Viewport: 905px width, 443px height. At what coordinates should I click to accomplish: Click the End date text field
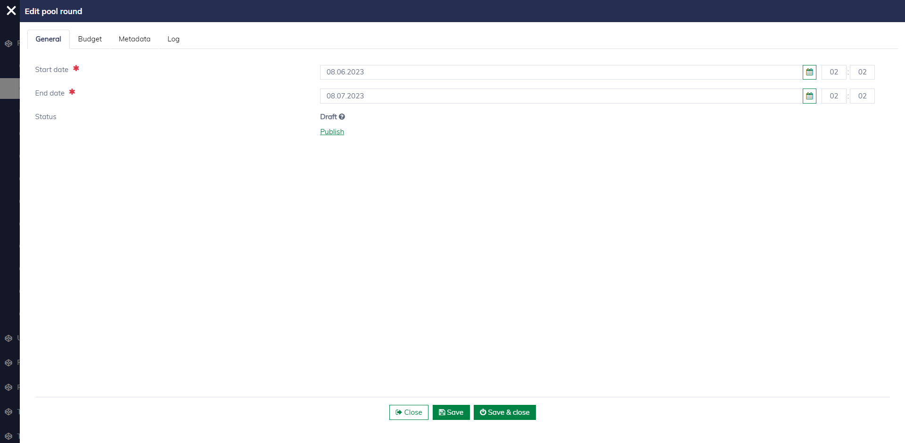tap(561, 96)
